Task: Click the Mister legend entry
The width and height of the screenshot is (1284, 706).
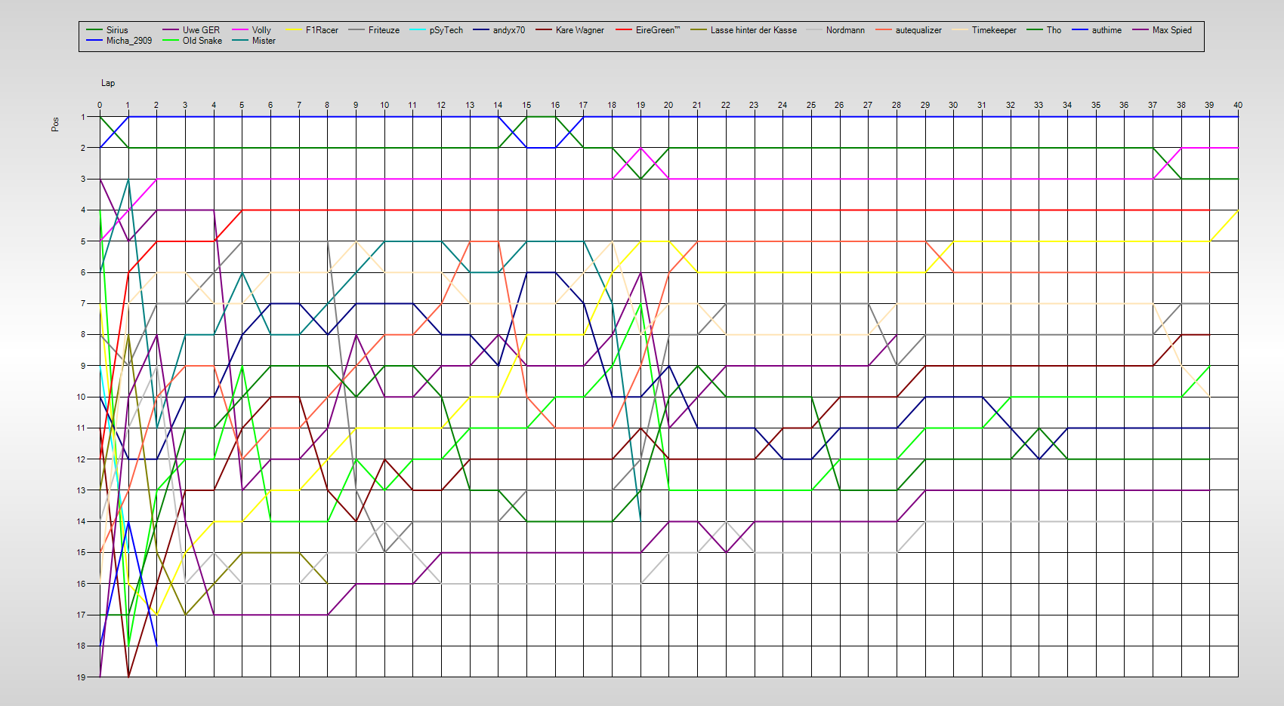Action: pyautogui.click(x=264, y=41)
